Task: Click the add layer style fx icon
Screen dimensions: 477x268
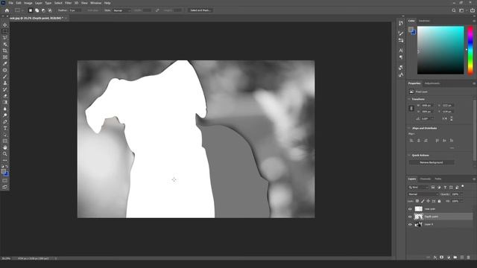Action: click(x=435, y=258)
